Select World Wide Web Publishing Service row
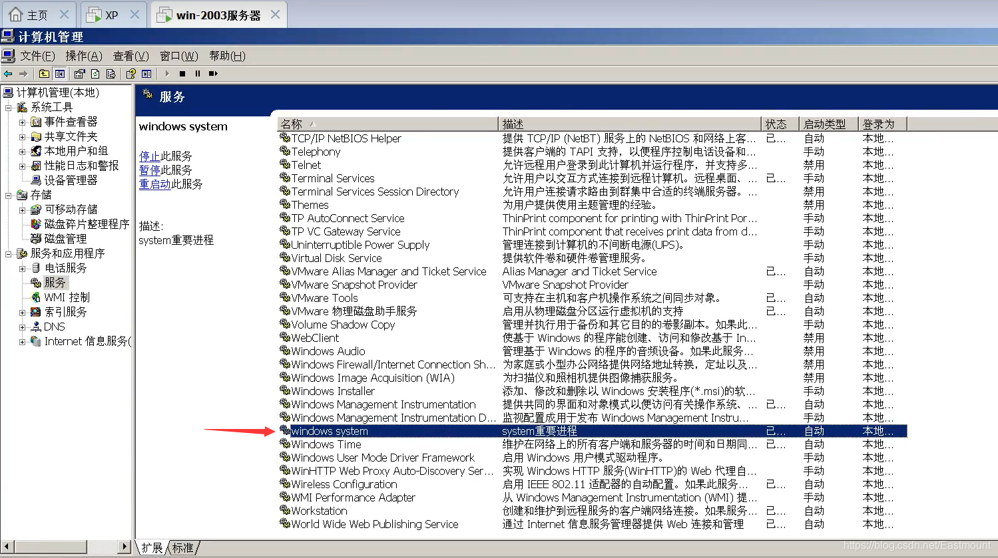The image size is (998, 558). point(593,524)
